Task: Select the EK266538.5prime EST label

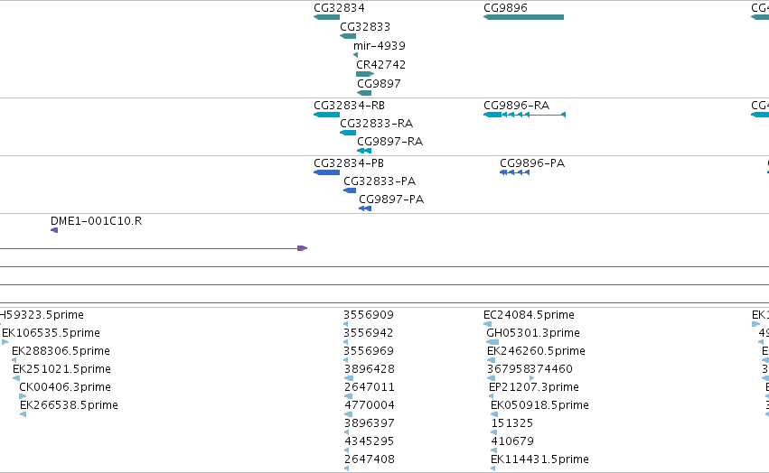Action: tap(70, 405)
